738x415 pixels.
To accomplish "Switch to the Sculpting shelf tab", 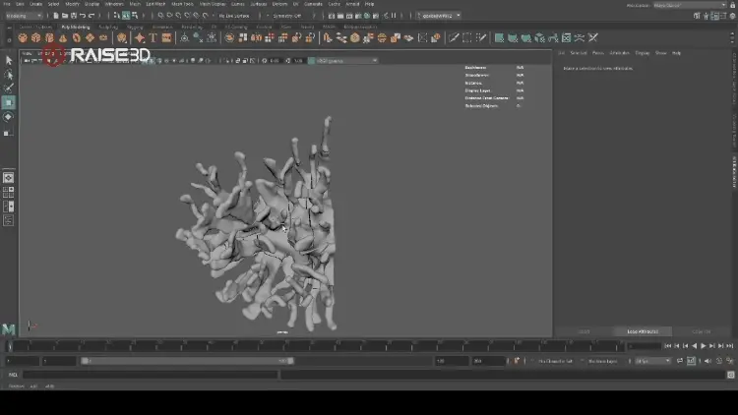I will (107, 27).
